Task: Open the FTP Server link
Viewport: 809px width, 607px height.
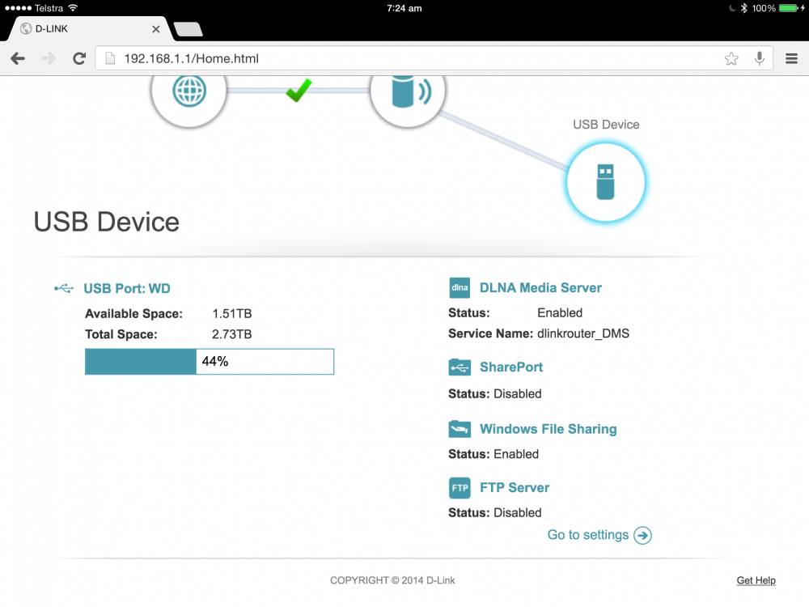Action: coord(515,488)
